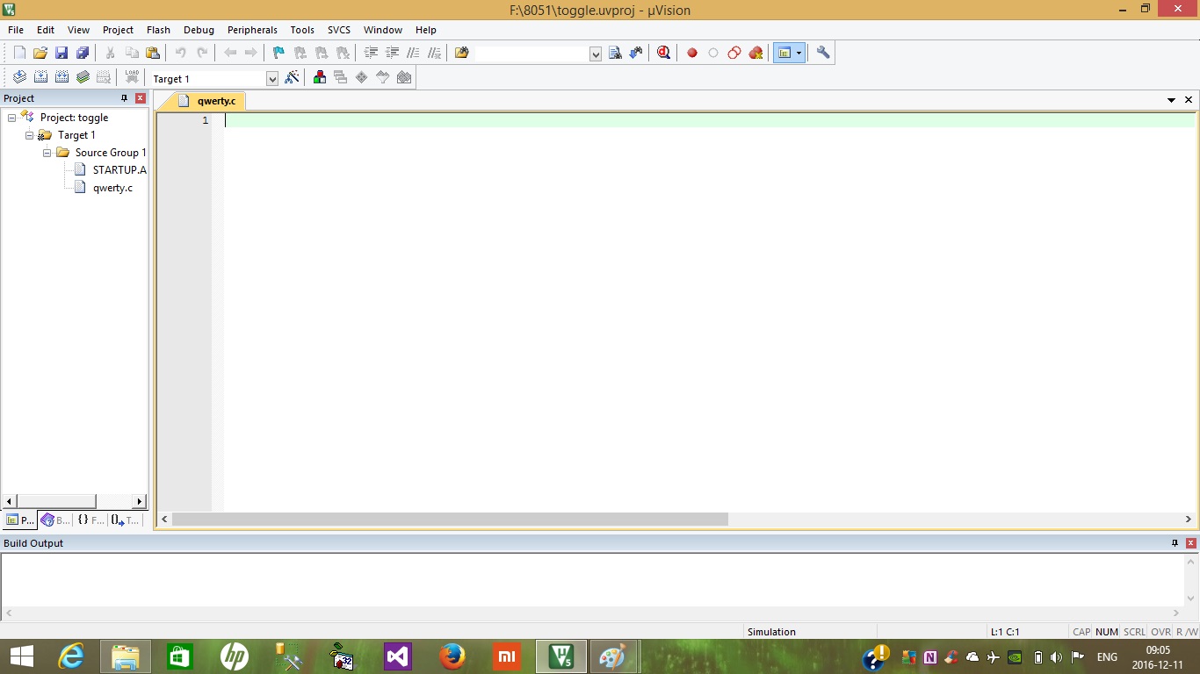
Task: Select the Rebuild all target files icon
Action: click(61, 76)
